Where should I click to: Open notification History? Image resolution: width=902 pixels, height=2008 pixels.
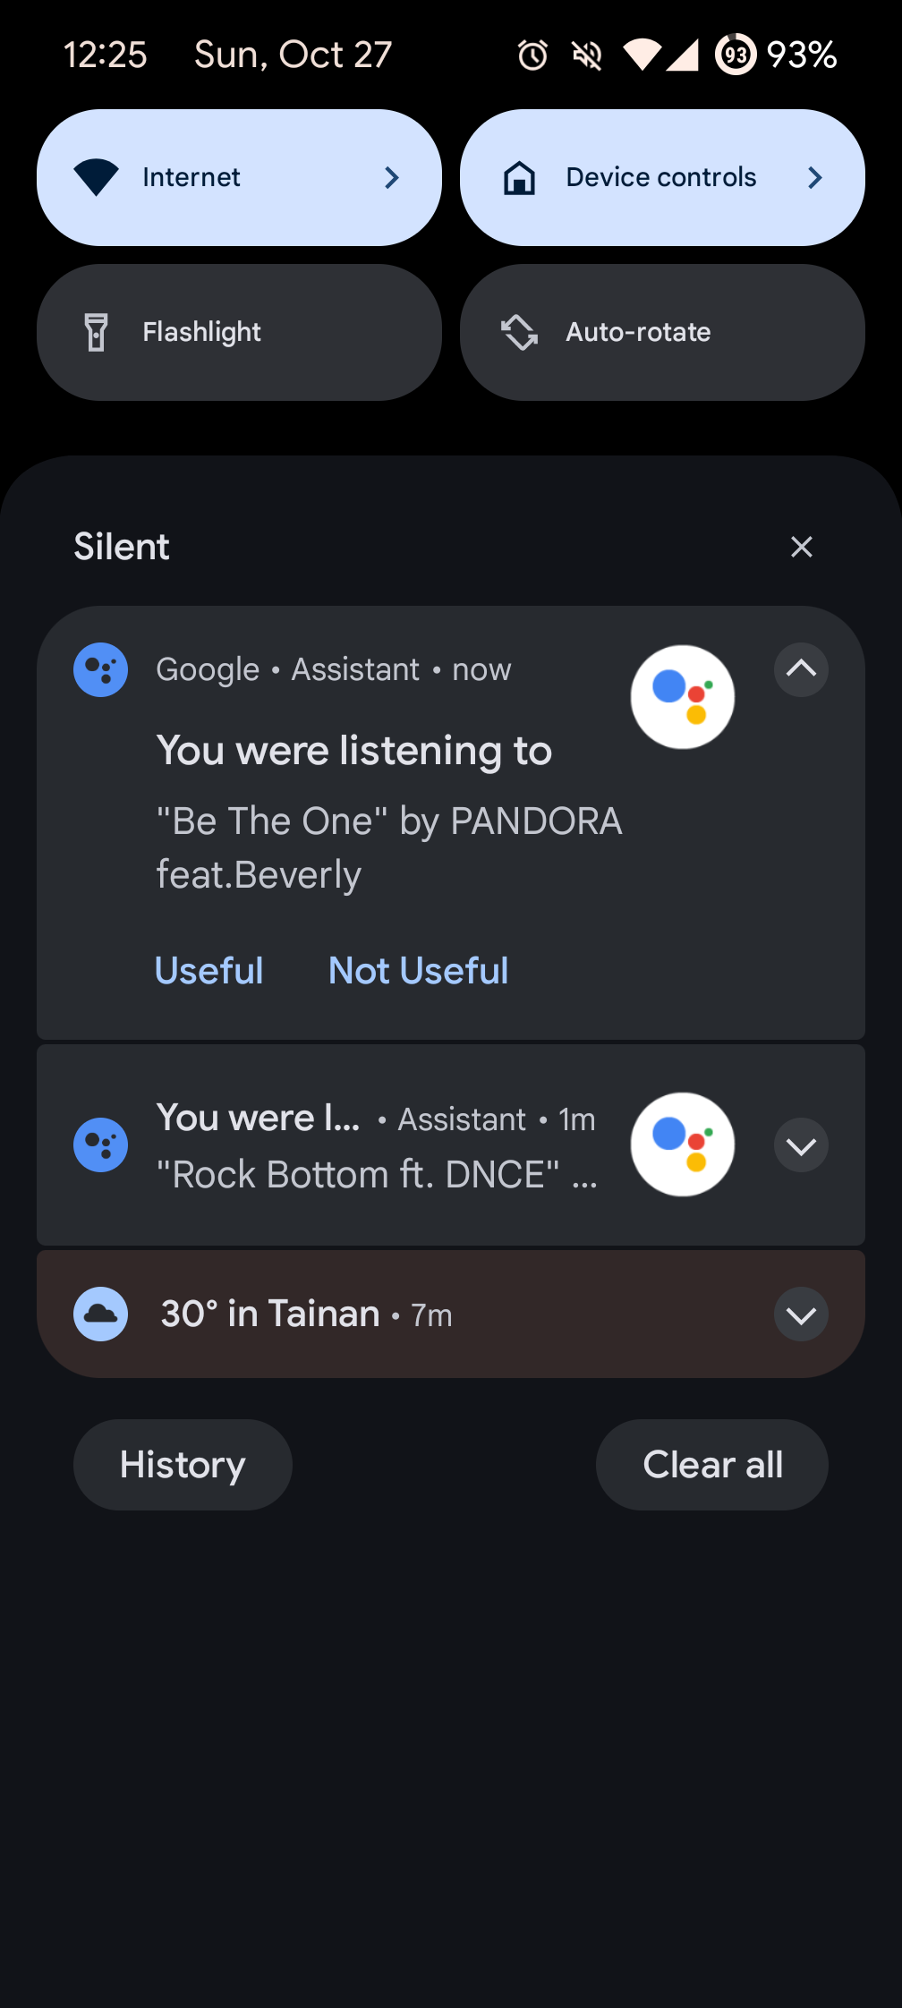pos(183,1465)
